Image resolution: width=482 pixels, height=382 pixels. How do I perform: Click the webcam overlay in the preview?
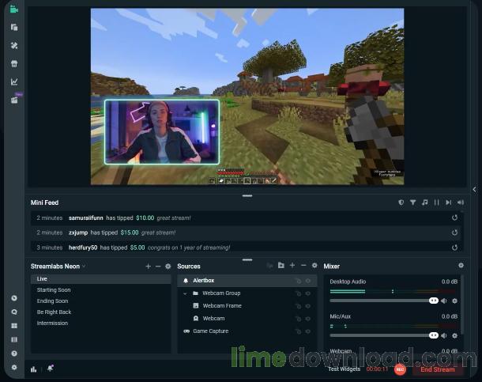tap(162, 132)
